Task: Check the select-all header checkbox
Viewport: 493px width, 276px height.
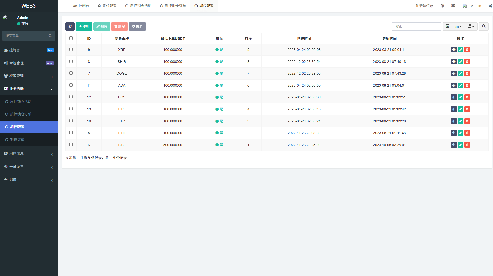Action: [x=71, y=38]
